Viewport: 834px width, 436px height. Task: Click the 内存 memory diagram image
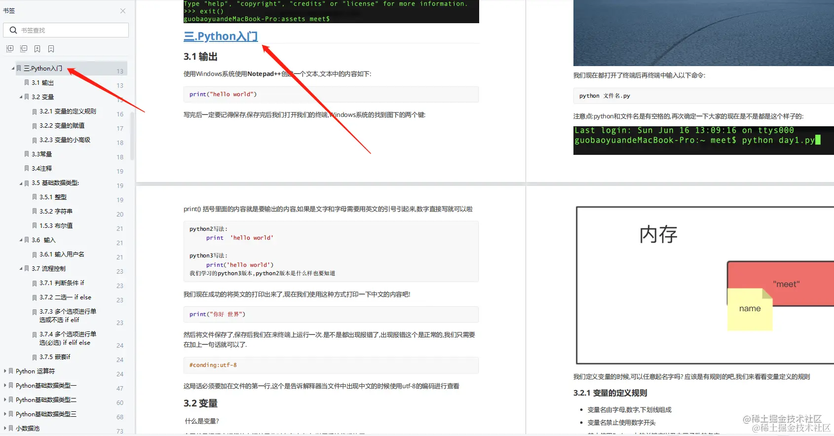705,286
